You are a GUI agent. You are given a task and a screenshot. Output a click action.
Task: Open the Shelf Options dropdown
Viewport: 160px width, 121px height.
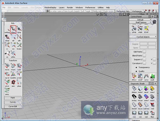click(x=141, y=22)
